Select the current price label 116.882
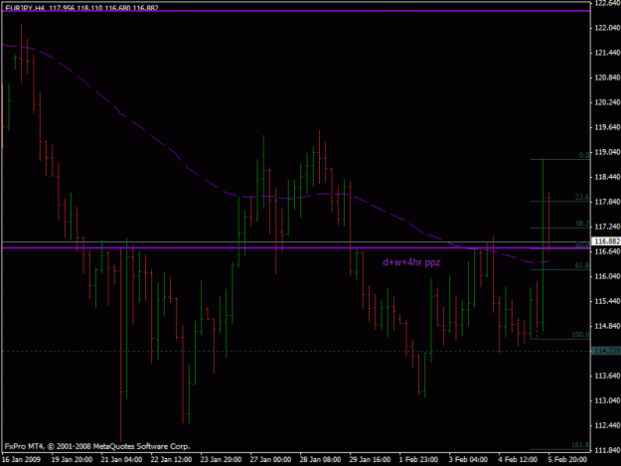 [606, 241]
